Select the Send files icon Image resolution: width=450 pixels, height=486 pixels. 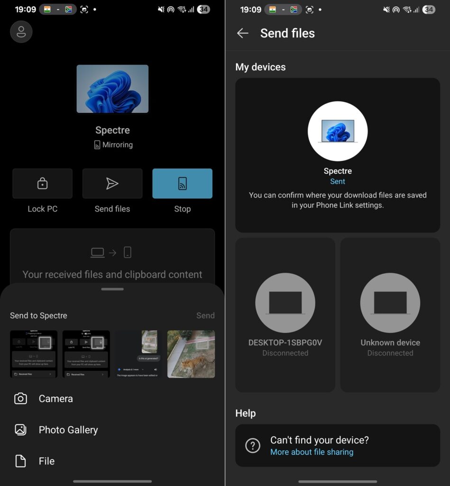[112, 183]
